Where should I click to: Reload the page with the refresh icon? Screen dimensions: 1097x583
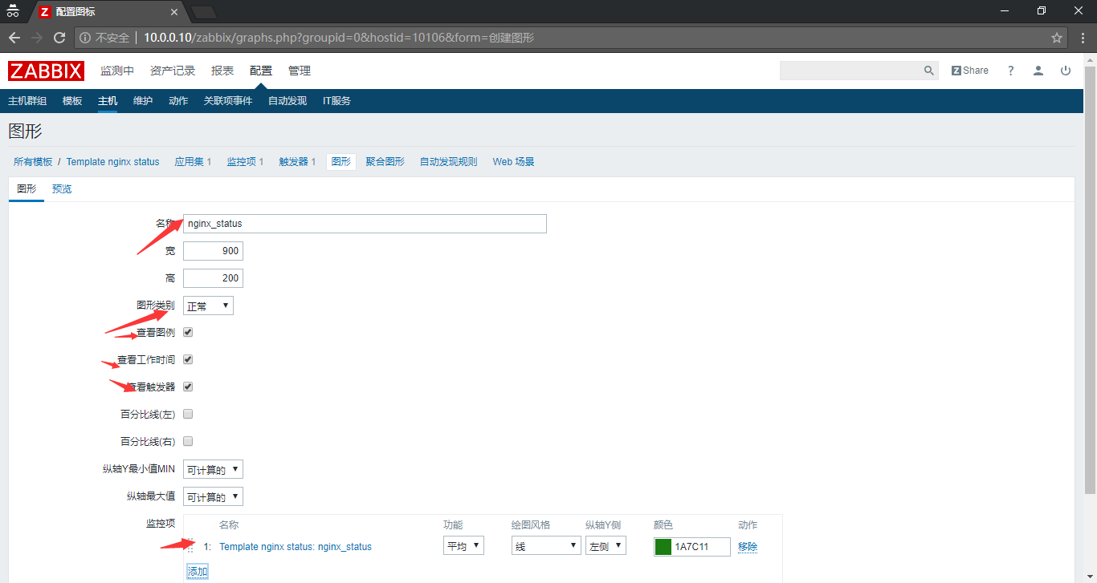pyautogui.click(x=59, y=38)
